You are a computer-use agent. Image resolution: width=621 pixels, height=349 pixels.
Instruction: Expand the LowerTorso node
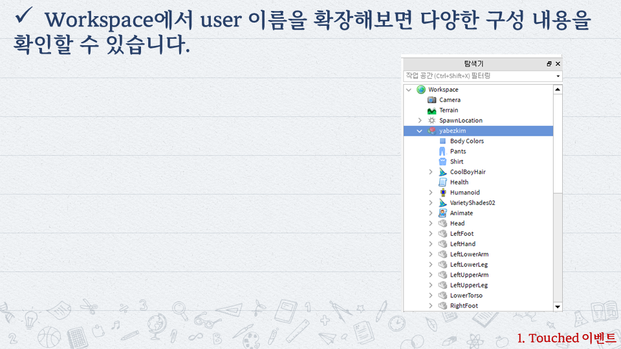pos(431,295)
